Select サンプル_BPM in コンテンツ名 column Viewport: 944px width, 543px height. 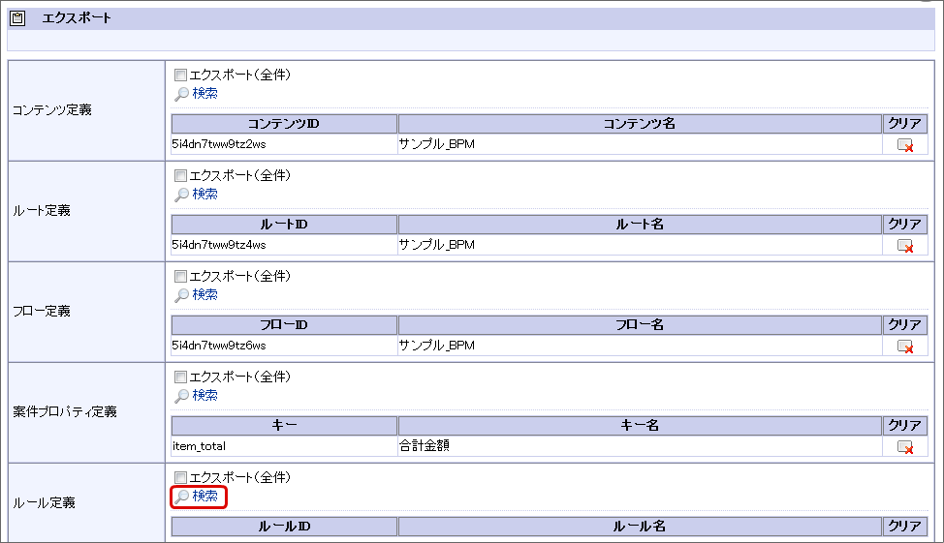click(640, 144)
